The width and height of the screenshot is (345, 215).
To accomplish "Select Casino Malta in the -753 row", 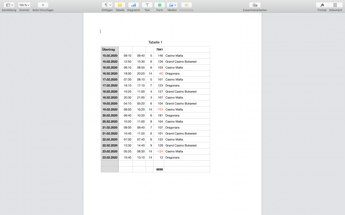I will [174, 109].
